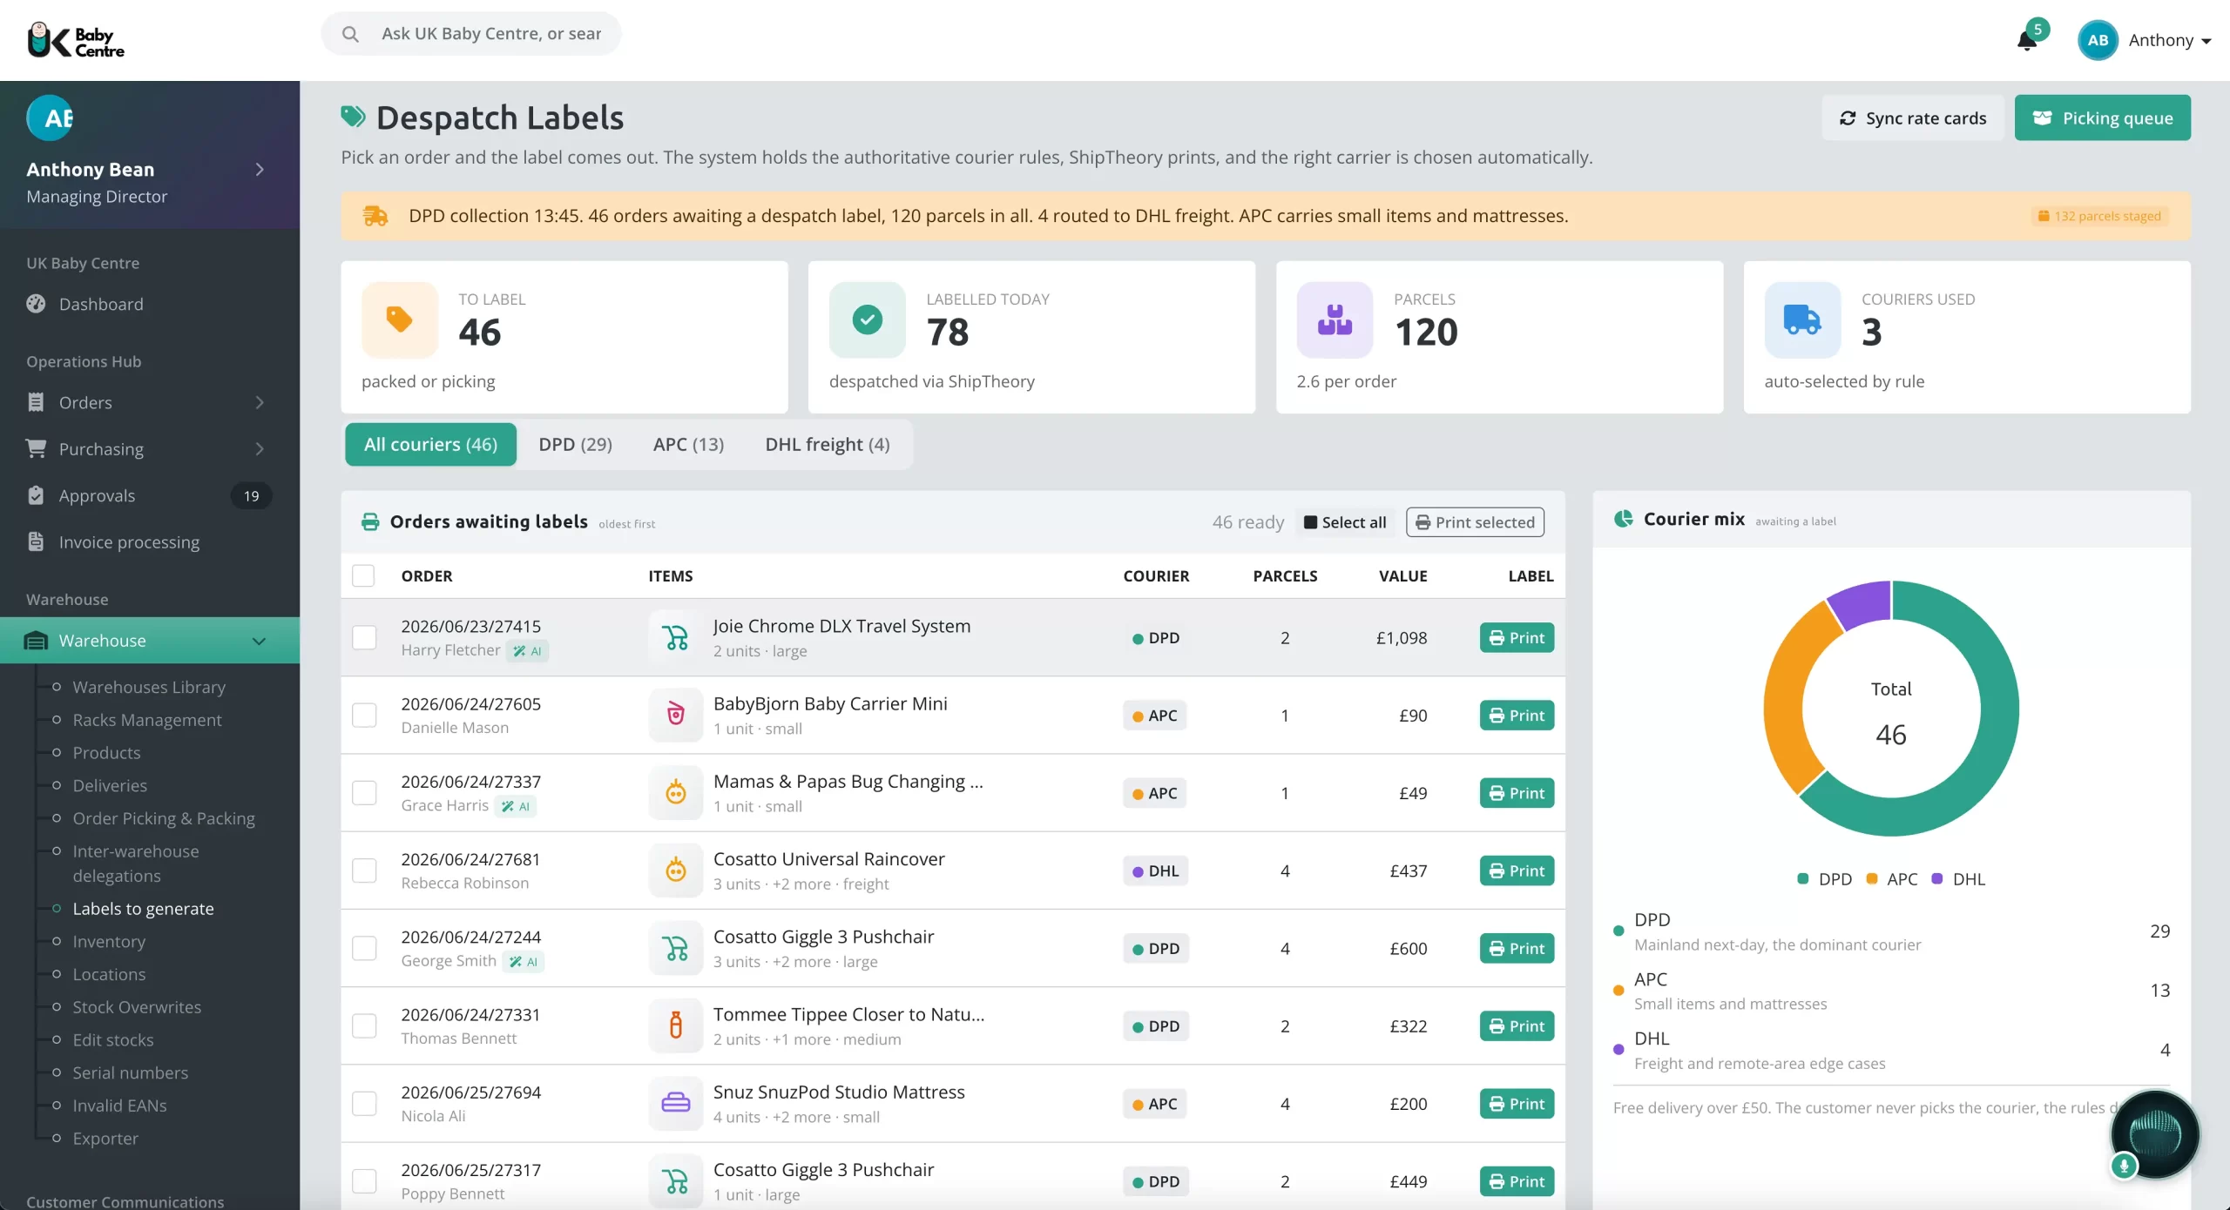The height and width of the screenshot is (1210, 2230).
Task: Select the All couriers (46) tab
Action: coord(430,444)
